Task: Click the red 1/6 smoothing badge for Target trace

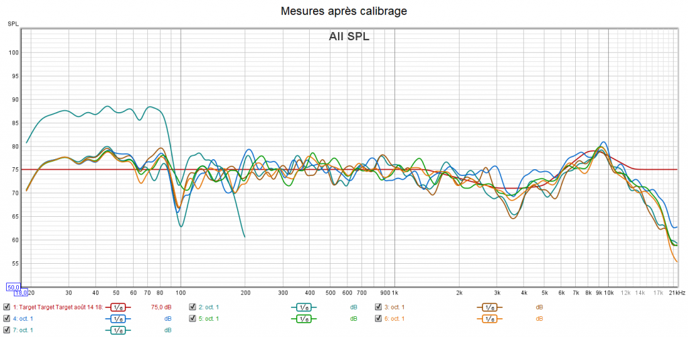Action: pos(117,307)
